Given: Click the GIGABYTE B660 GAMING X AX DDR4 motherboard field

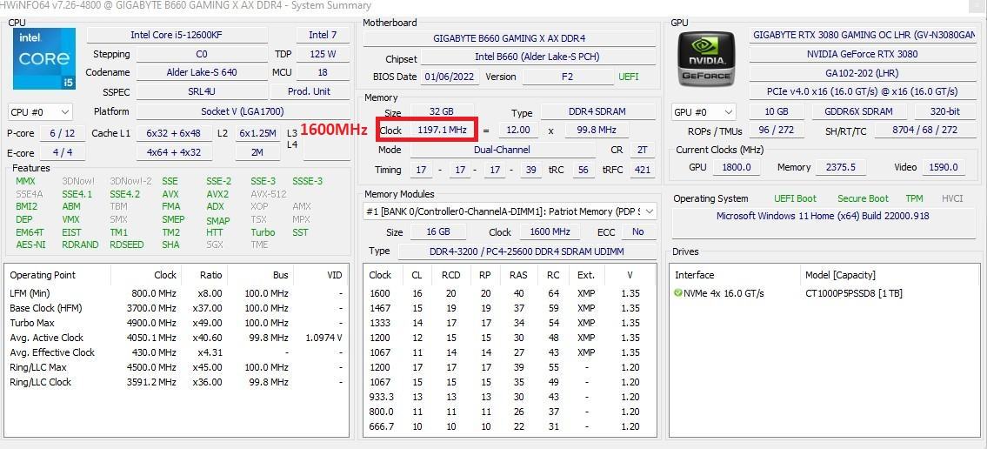Looking at the screenshot, I should click(510, 38).
